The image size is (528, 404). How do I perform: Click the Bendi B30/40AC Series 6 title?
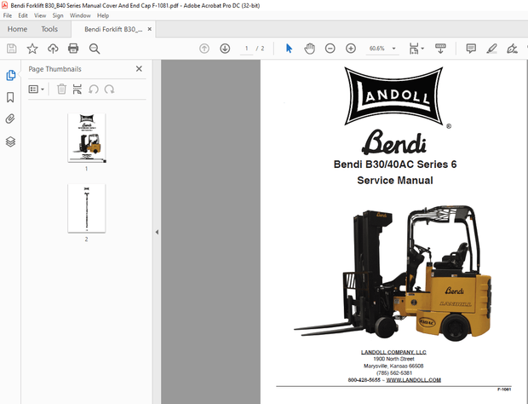click(x=395, y=164)
